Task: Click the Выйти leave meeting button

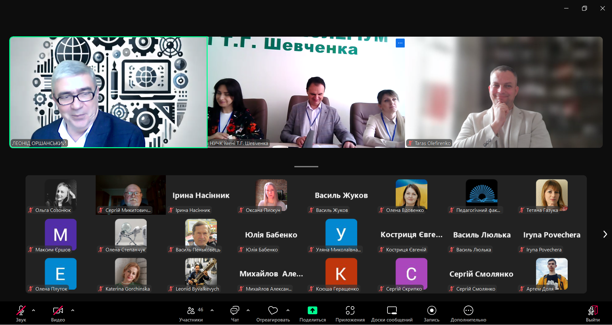Action: (593, 311)
